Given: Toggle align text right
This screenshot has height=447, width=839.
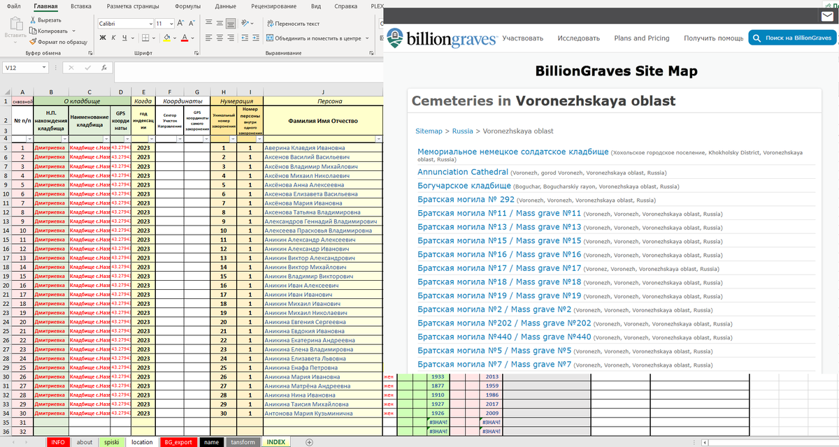Looking at the screenshot, I should click(231, 38).
